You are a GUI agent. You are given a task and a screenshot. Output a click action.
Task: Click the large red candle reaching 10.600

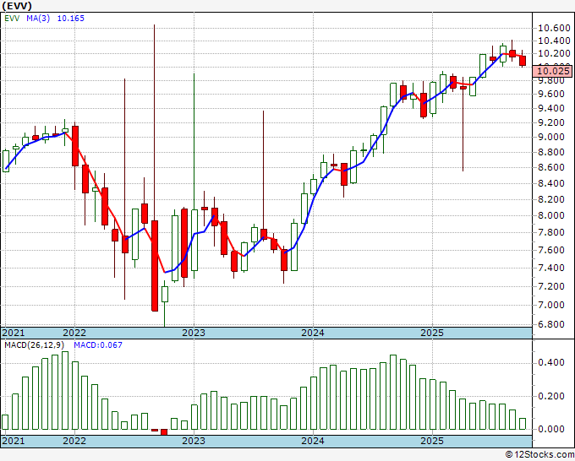(x=155, y=266)
